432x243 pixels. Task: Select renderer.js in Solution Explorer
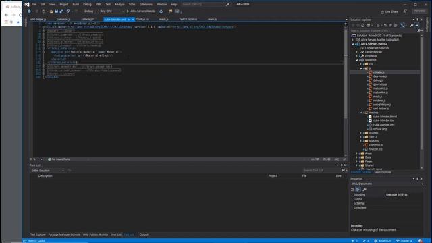pos(379,101)
